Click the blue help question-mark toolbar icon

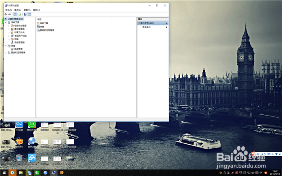point(25,14)
